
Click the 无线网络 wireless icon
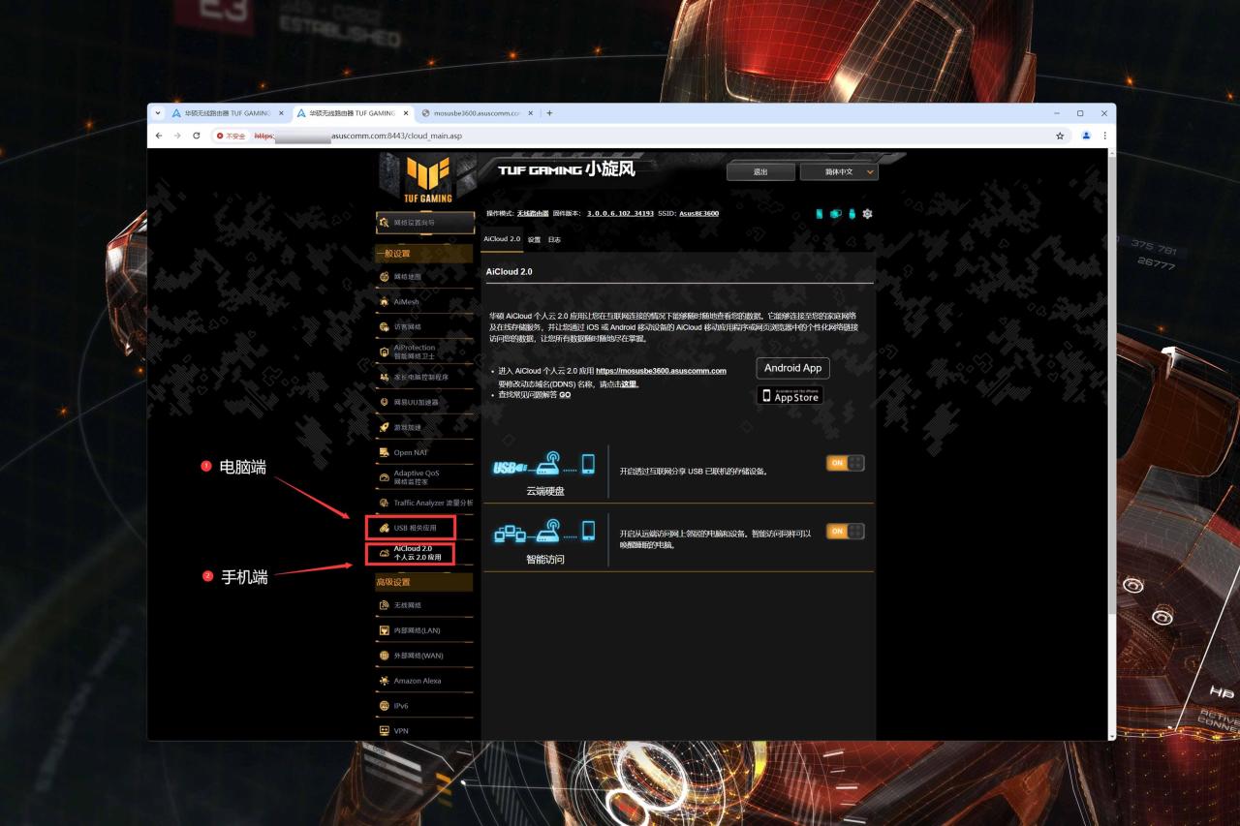385,605
